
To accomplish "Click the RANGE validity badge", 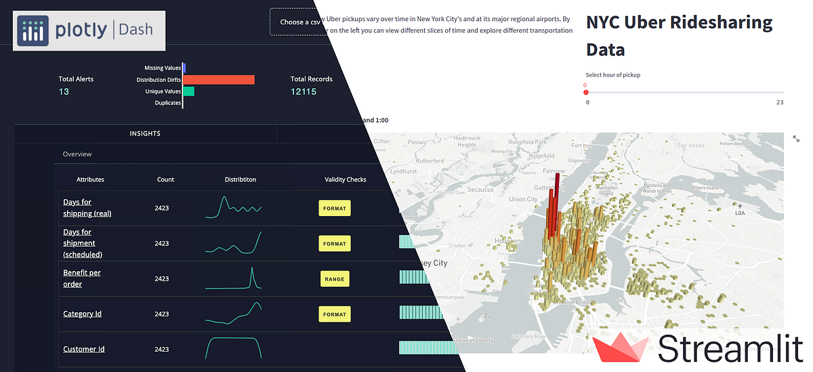I will click(x=335, y=278).
